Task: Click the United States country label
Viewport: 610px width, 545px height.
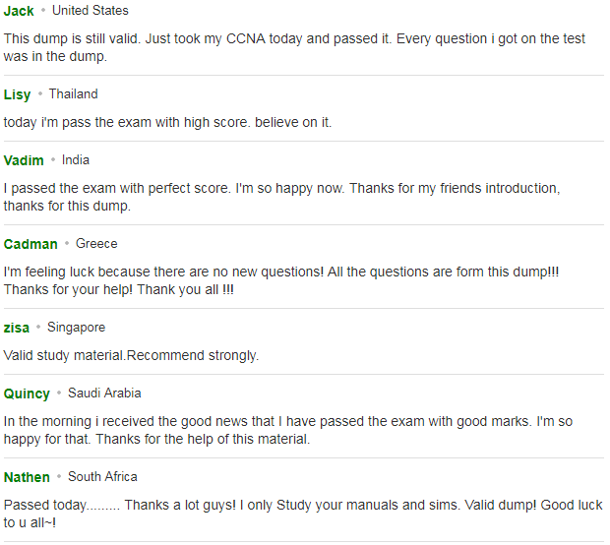Action: tap(91, 10)
